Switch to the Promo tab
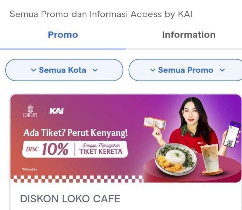This screenshot has height=210, width=242. point(63,35)
